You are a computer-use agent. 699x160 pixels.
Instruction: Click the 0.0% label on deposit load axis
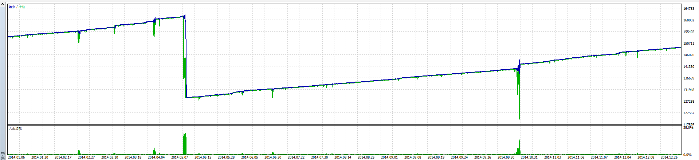tap(687, 155)
